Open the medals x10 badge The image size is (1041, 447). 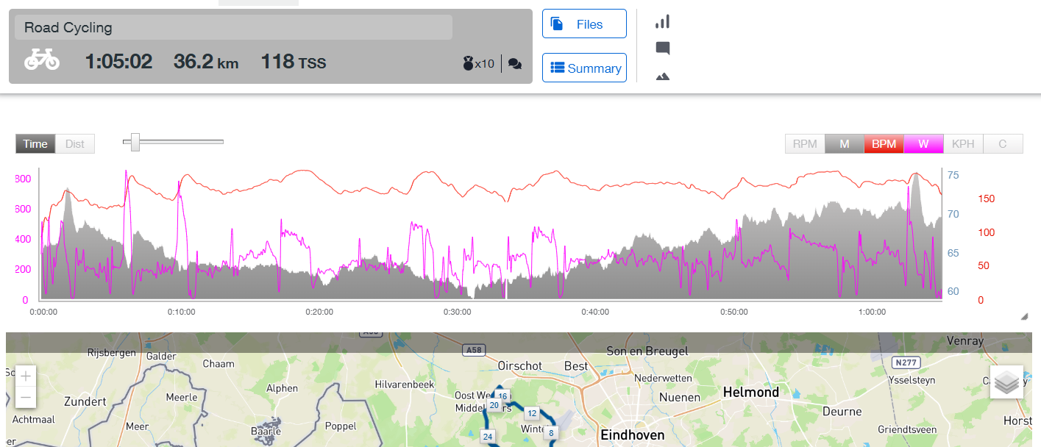click(479, 64)
